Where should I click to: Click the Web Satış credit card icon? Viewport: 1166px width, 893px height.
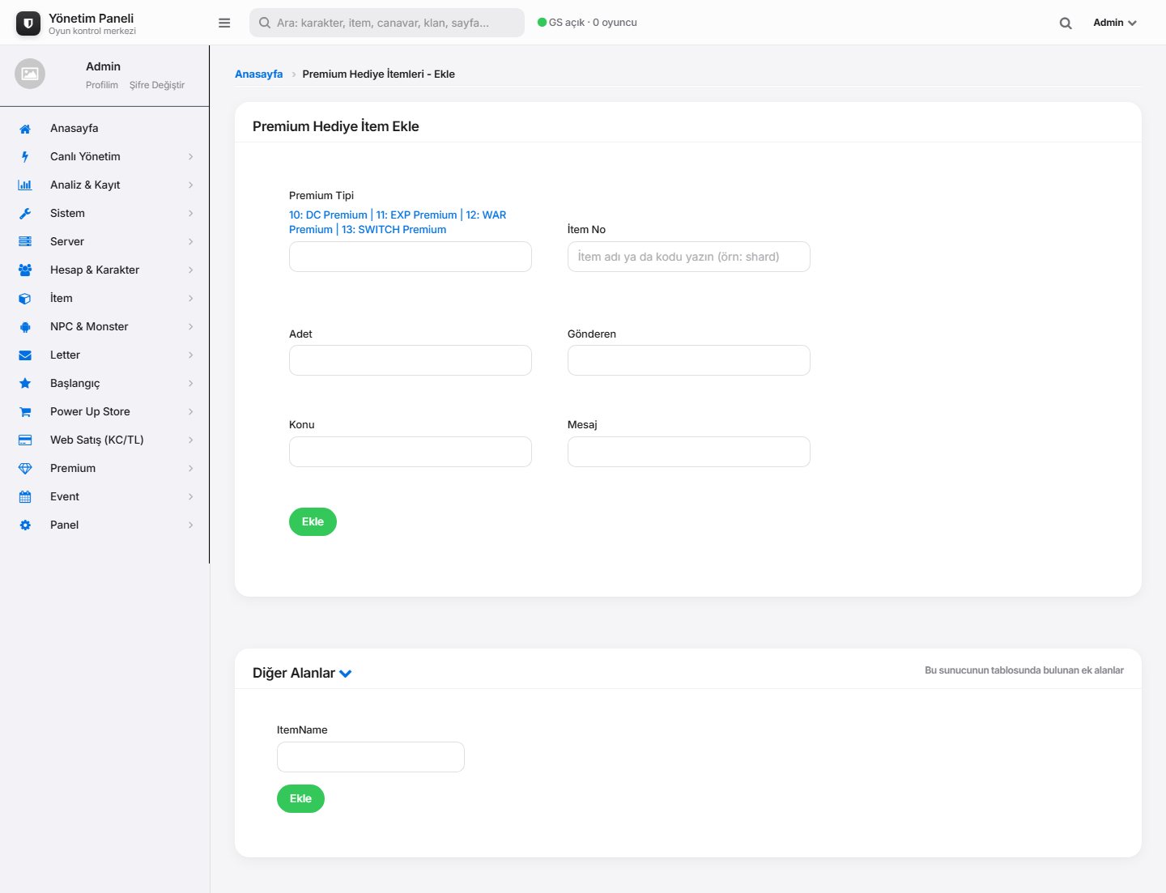25,440
